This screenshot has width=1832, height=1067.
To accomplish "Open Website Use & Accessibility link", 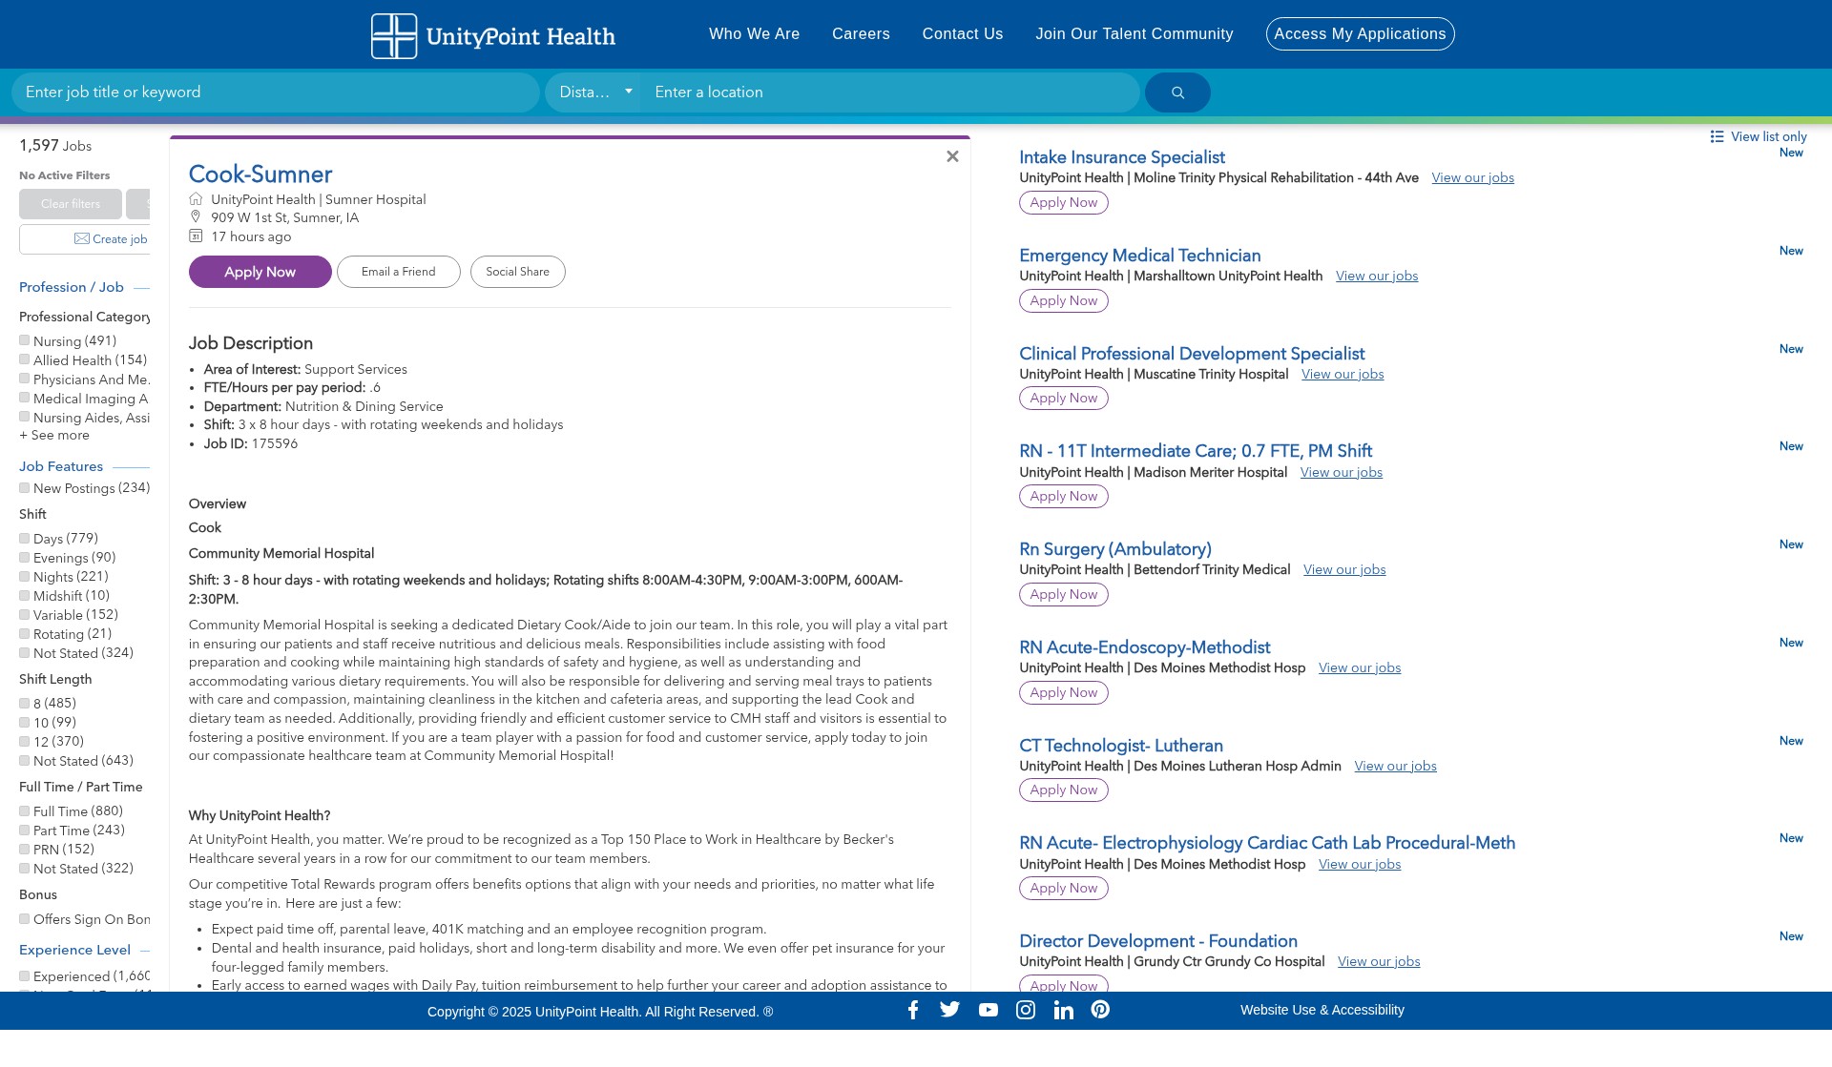I will [1322, 1010].
